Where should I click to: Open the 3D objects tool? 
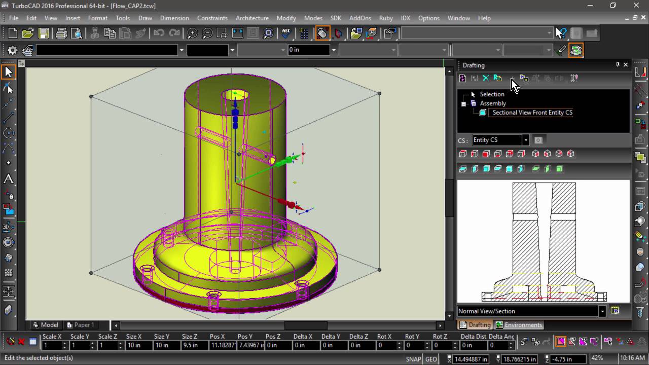click(x=8, y=227)
